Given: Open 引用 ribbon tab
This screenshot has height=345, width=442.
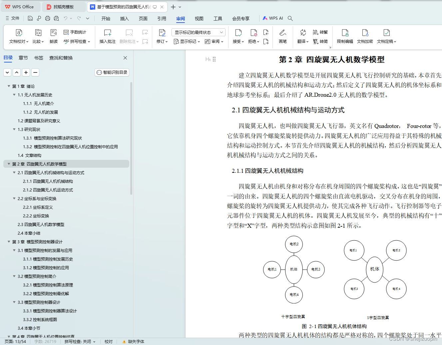Looking at the screenshot, I should pos(162,19).
